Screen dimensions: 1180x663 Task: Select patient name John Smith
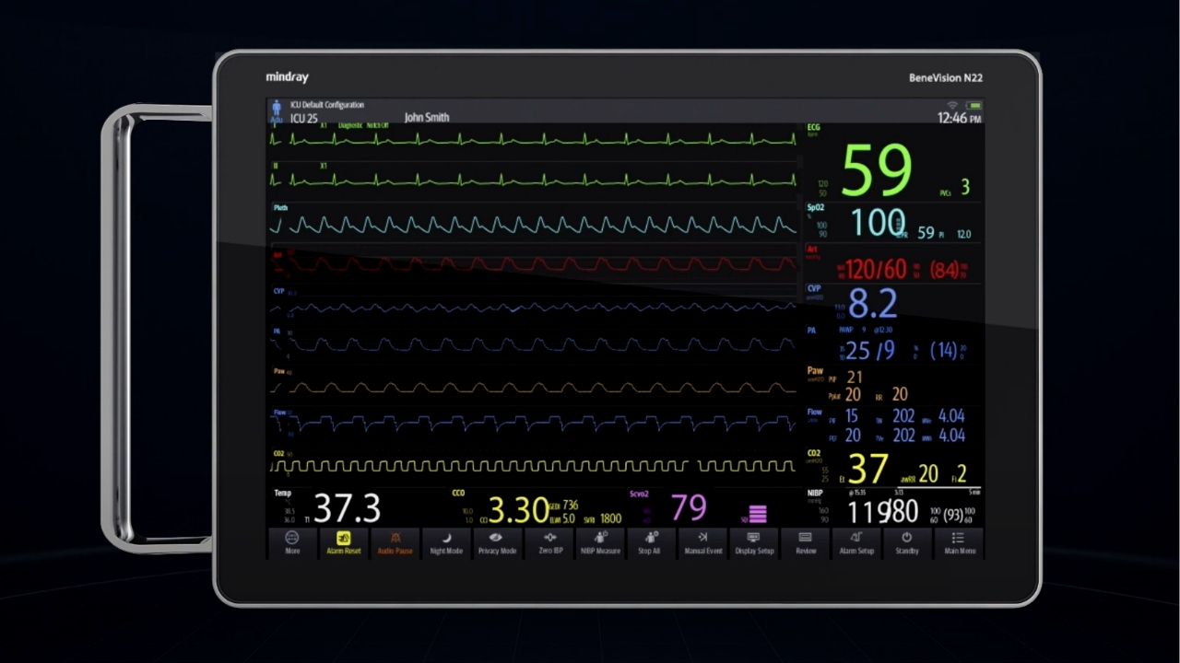[x=427, y=118]
